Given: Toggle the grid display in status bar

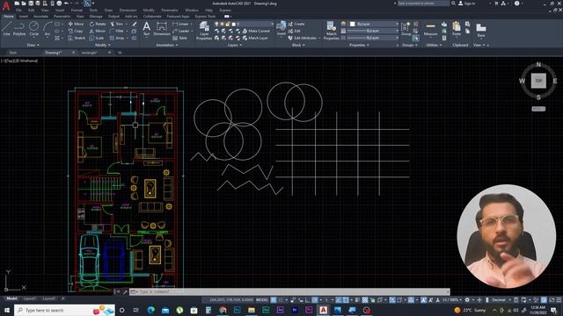Looking at the screenshot, I should (274, 300).
